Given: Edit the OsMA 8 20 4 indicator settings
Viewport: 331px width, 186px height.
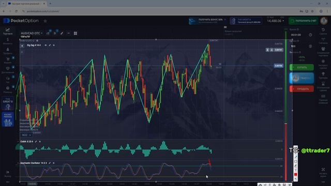Looking at the screenshot, I should pyautogui.click(x=36, y=142).
